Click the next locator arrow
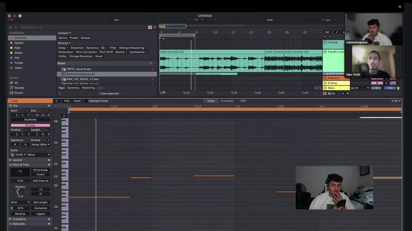The height and width of the screenshot is (231, 412). pyautogui.click(x=329, y=37)
